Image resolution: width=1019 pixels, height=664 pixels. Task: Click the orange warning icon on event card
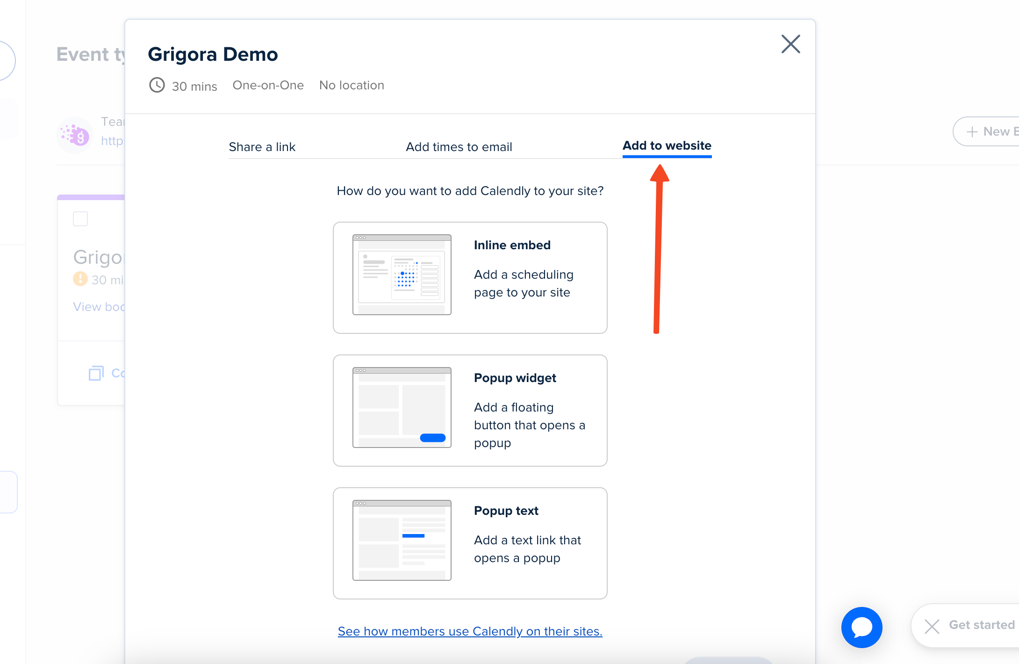[x=80, y=279]
